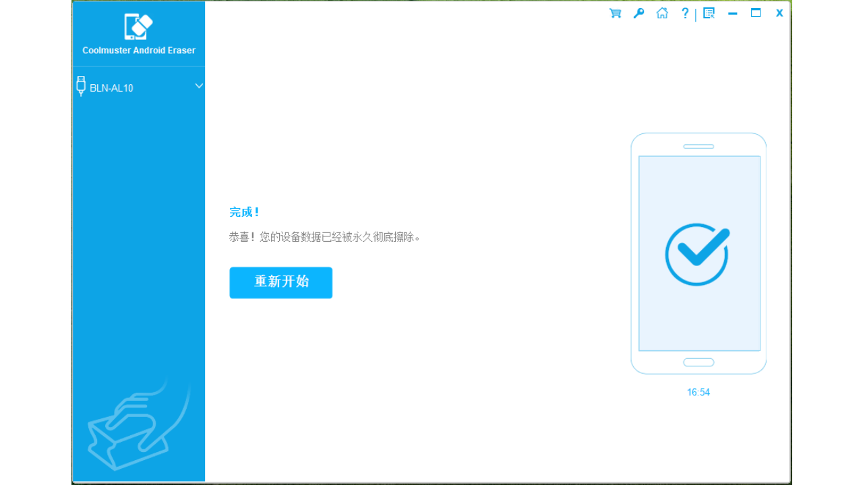This screenshot has height=485, width=863.
Task: Select the 完成 completion heading
Action: pos(243,212)
